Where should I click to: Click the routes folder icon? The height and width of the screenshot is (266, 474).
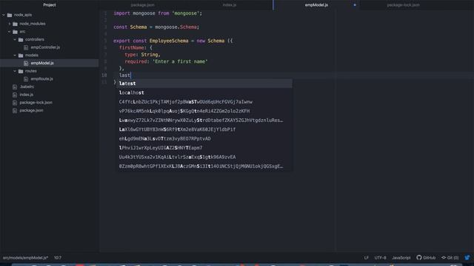(21, 71)
